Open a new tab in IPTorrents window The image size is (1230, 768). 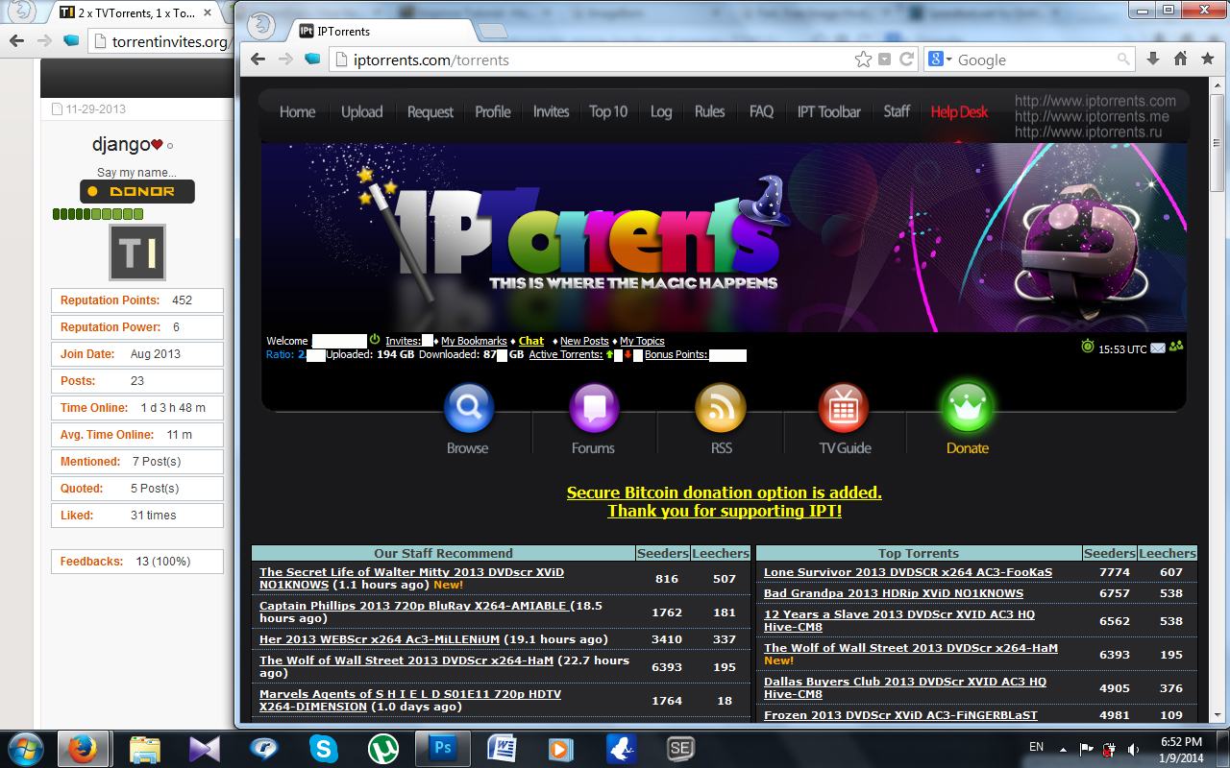tap(493, 32)
